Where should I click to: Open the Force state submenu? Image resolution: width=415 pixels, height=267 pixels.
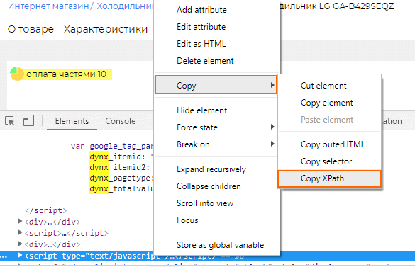pos(216,127)
